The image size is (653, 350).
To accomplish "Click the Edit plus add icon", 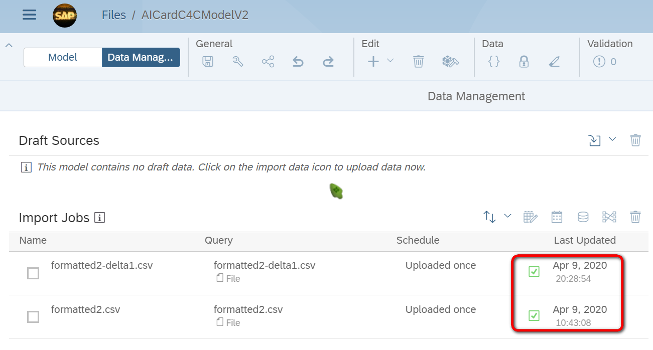I will (373, 62).
